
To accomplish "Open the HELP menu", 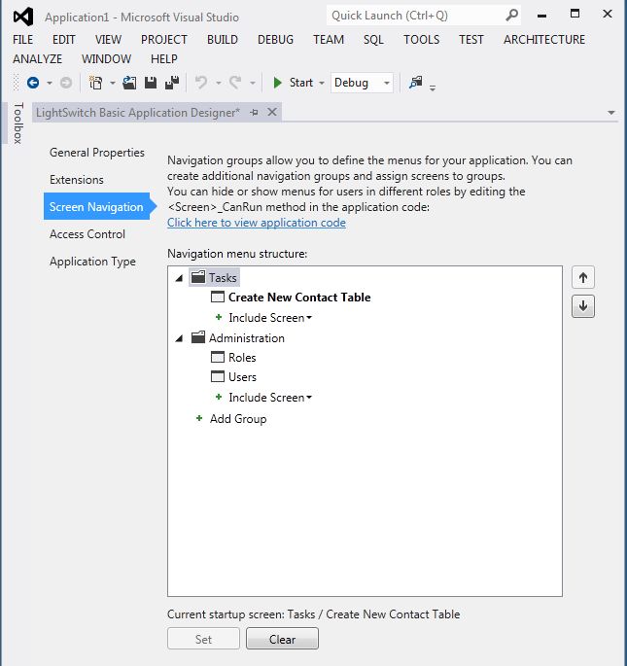I will tap(164, 59).
